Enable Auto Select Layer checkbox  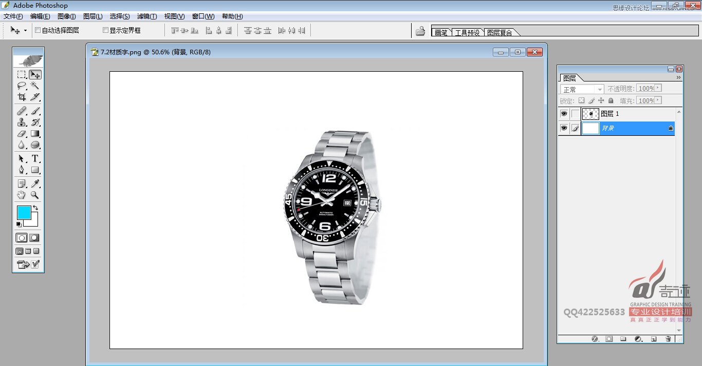[x=38, y=30]
